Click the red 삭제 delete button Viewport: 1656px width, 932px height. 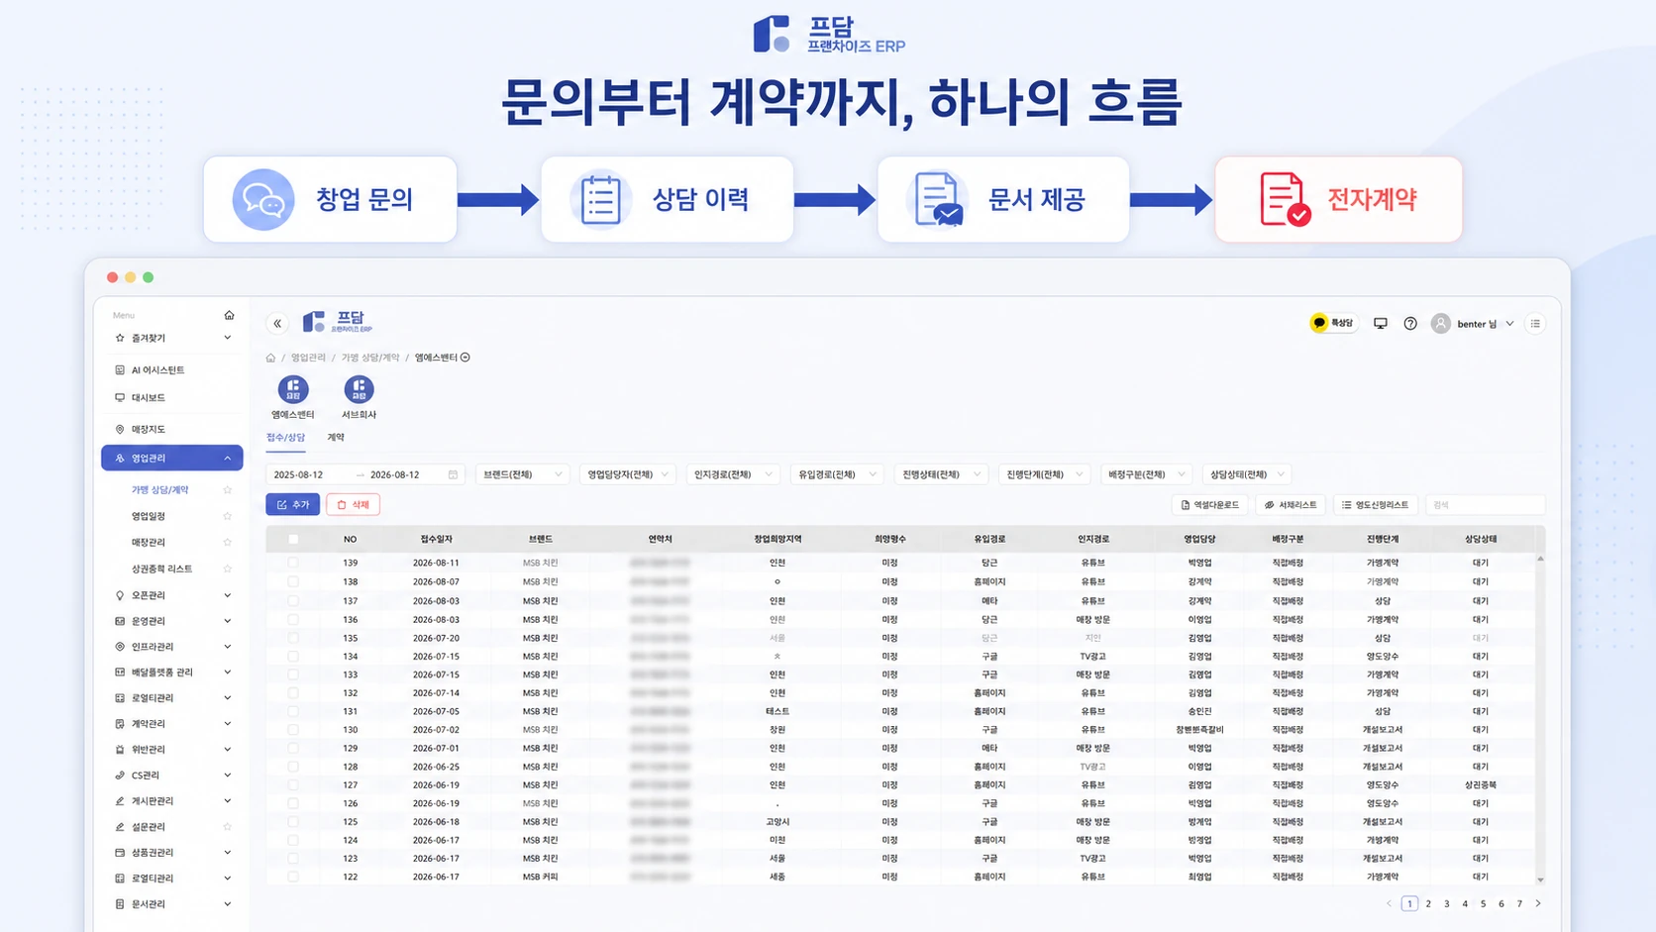point(353,504)
